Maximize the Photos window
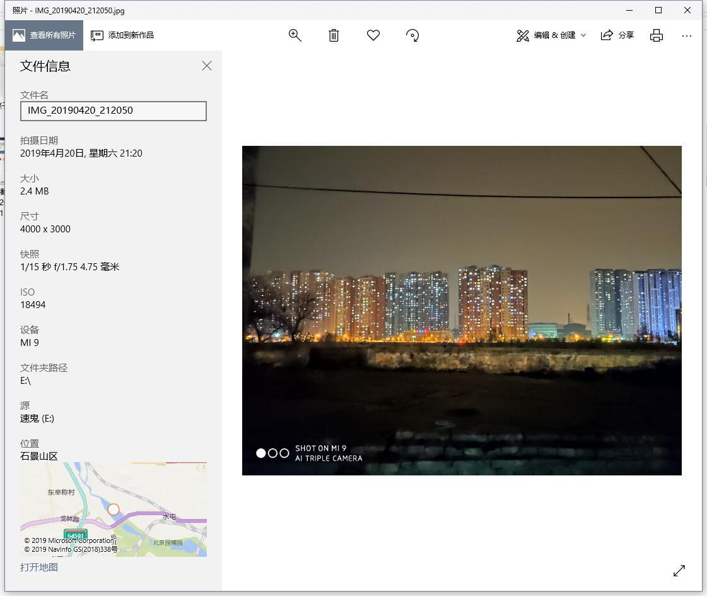Screen dimensions: 707x596 (x=658, y=10)
